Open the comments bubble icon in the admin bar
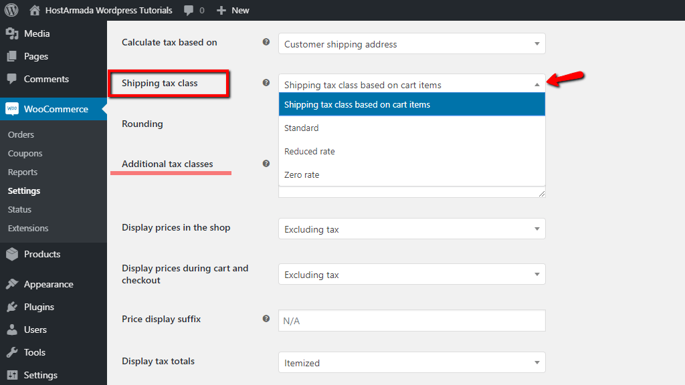Viewport: 685px width, 385px height. point(189,10)
